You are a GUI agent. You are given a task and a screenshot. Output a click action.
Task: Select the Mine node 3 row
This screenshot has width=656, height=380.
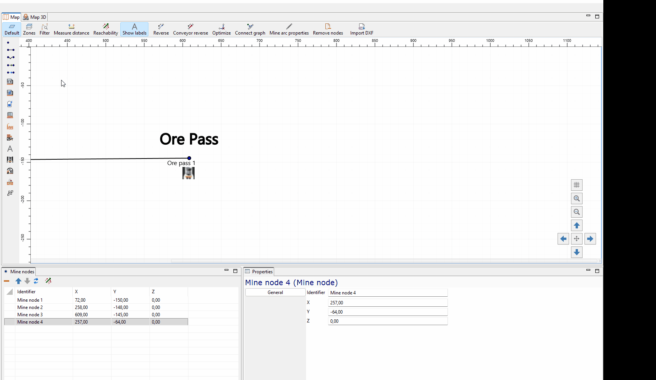coord(96,315)
